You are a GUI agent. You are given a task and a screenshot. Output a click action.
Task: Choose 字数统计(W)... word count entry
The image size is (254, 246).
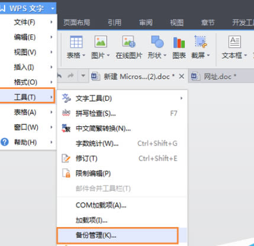point(123,143)
